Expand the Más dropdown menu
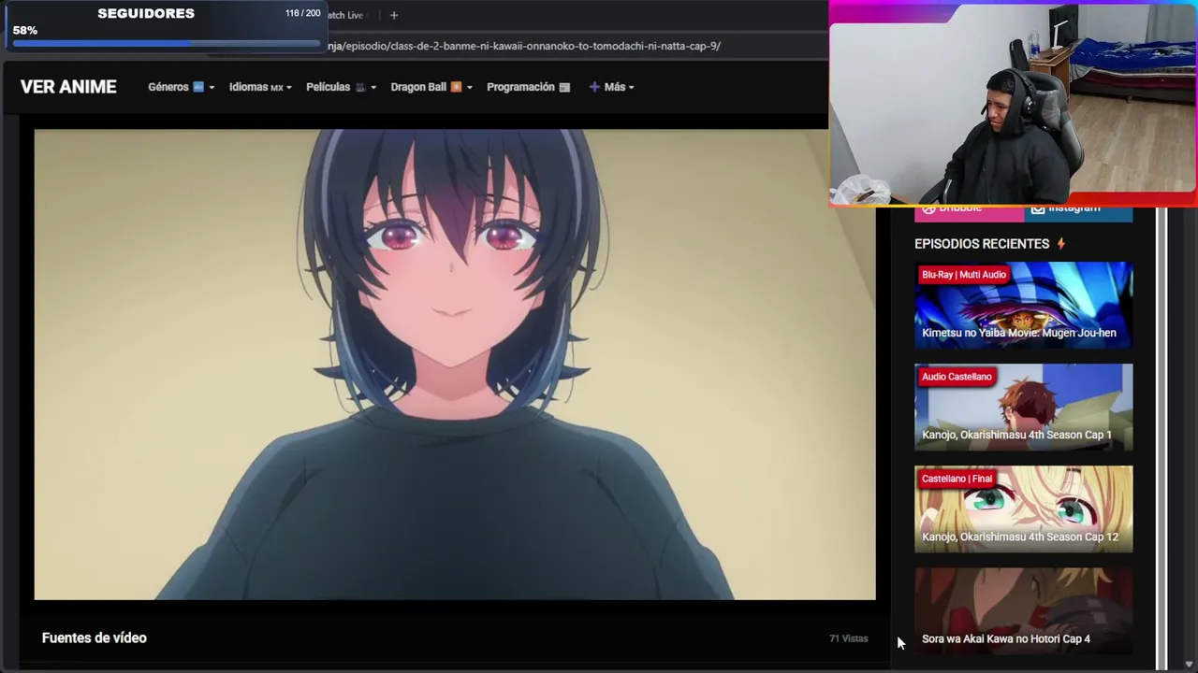The height and width of the screenshot is (673, 1198). point(611,87)
